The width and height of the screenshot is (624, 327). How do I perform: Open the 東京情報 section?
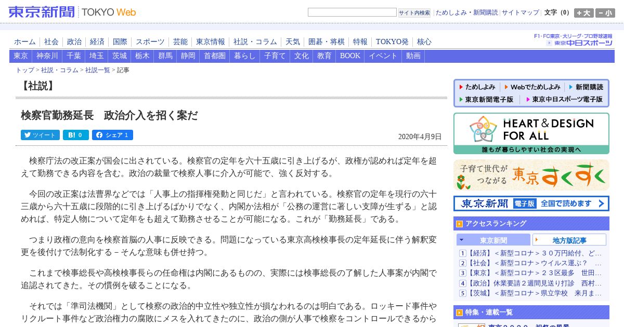(x=211, y=42)
